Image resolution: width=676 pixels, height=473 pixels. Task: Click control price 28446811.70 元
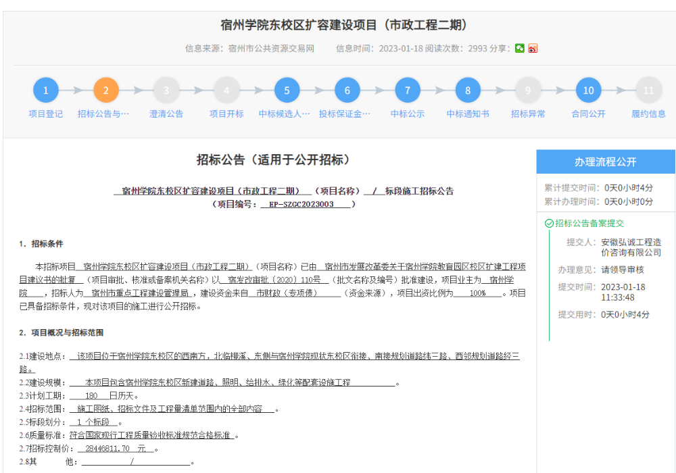click(116, 449)
